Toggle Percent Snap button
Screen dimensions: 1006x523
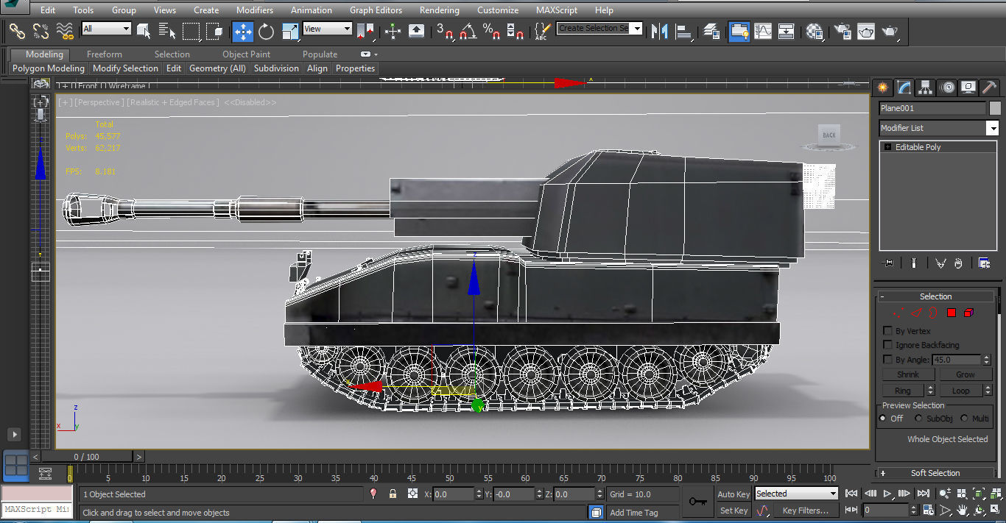(492, 31)
